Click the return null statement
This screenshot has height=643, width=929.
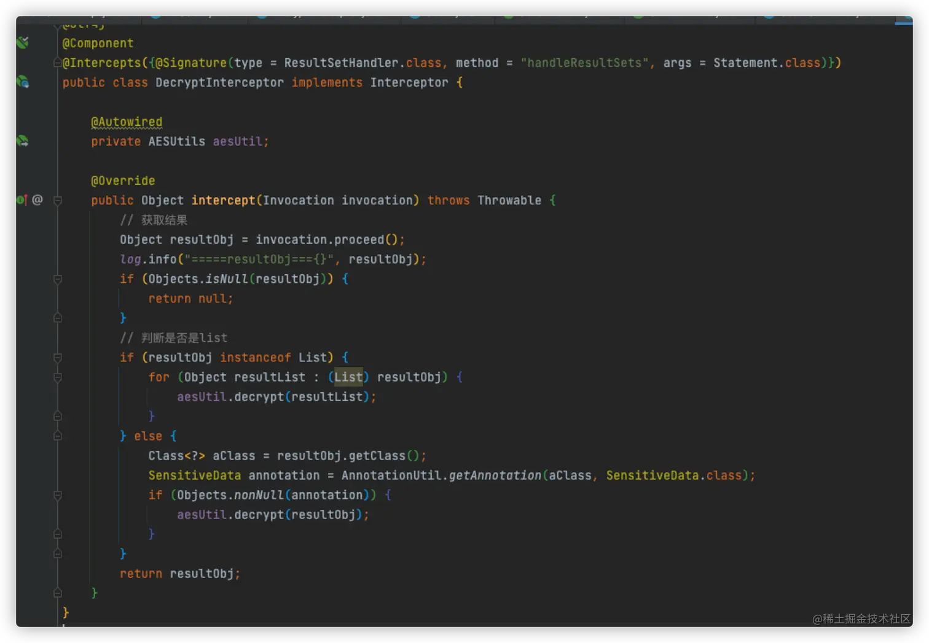point(191,298)
